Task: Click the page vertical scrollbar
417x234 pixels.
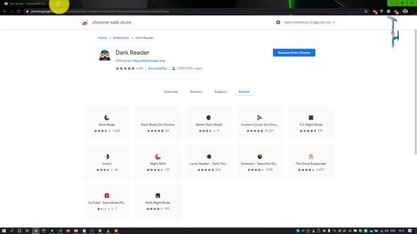Action: tap(416, 92)
